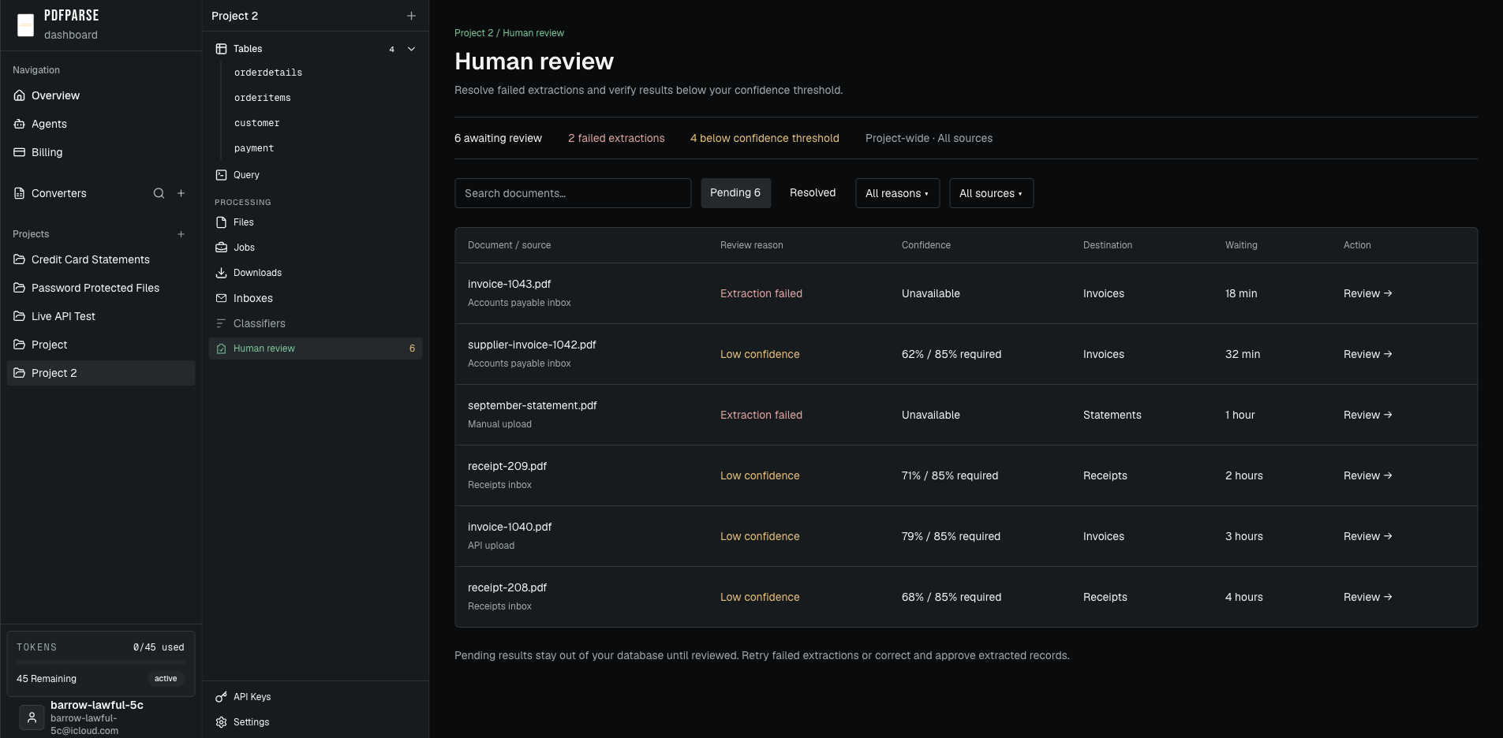Click the Human review count badge 6
The height and width of the screenshot is (738, 1503).
(x=412, y=348)
